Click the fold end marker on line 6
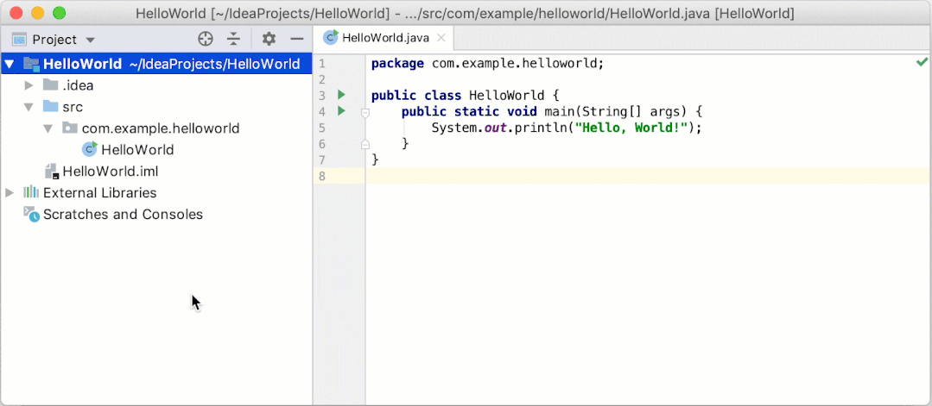 click(365, 144)
